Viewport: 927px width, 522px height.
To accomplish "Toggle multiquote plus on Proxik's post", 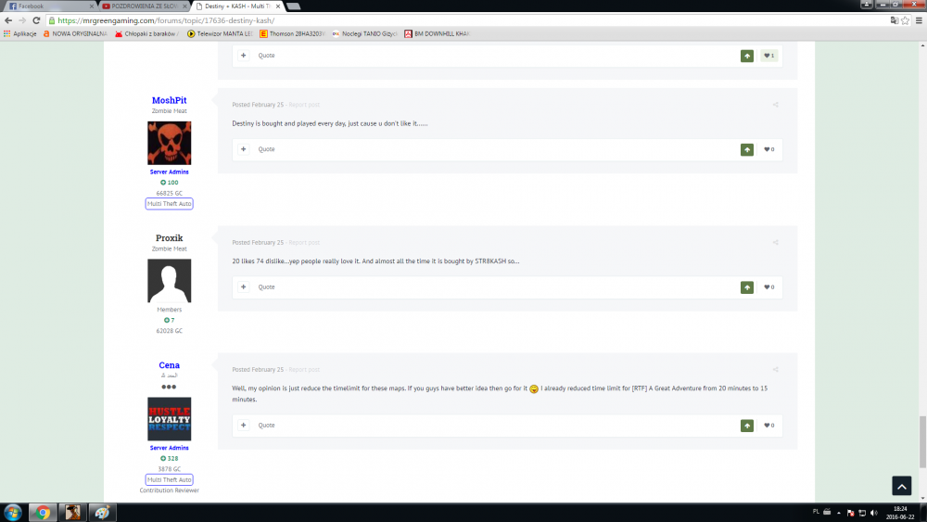I will click(244, 287).
